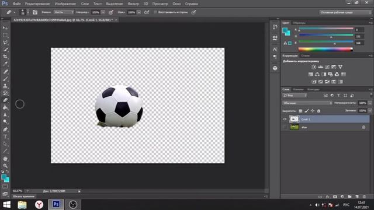Open the layer styles fx menu
Image resolution: width=374 pixels, height=210 pixels.
[328, 197]
